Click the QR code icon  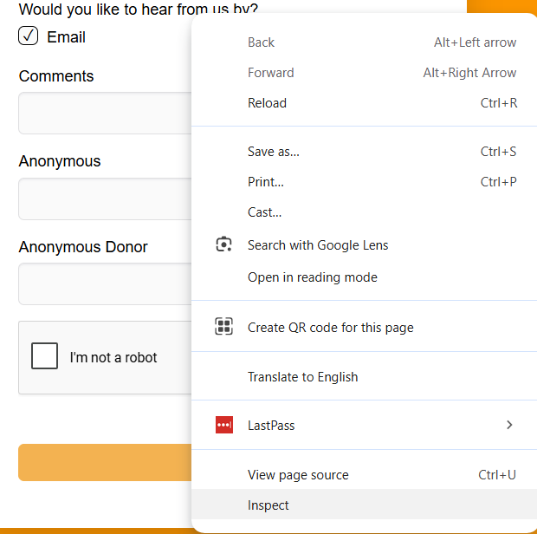pyautogui.click(x=224, y=327)
